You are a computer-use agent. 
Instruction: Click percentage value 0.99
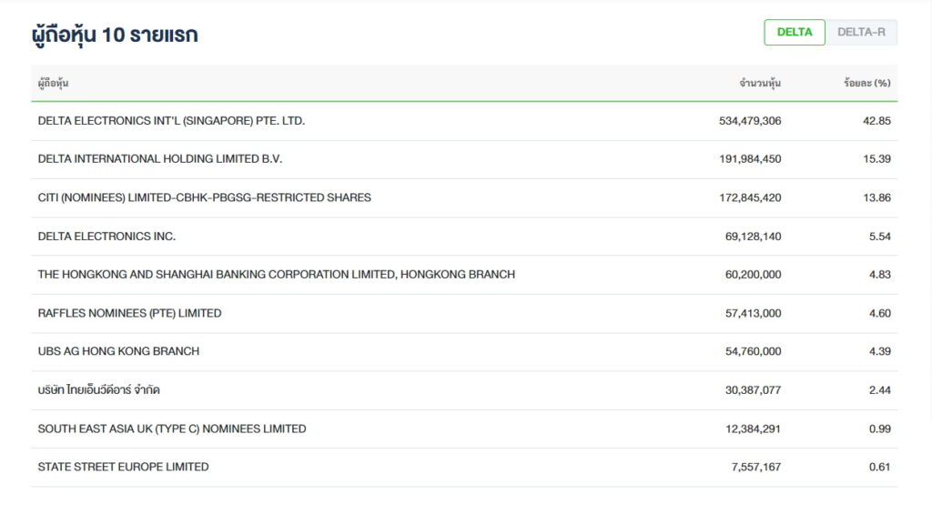point(880,429)
